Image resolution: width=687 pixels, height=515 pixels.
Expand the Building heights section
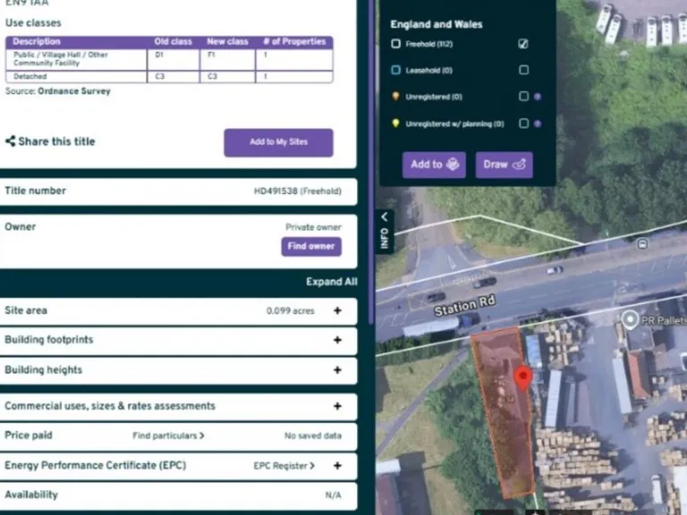coord(337,370)
